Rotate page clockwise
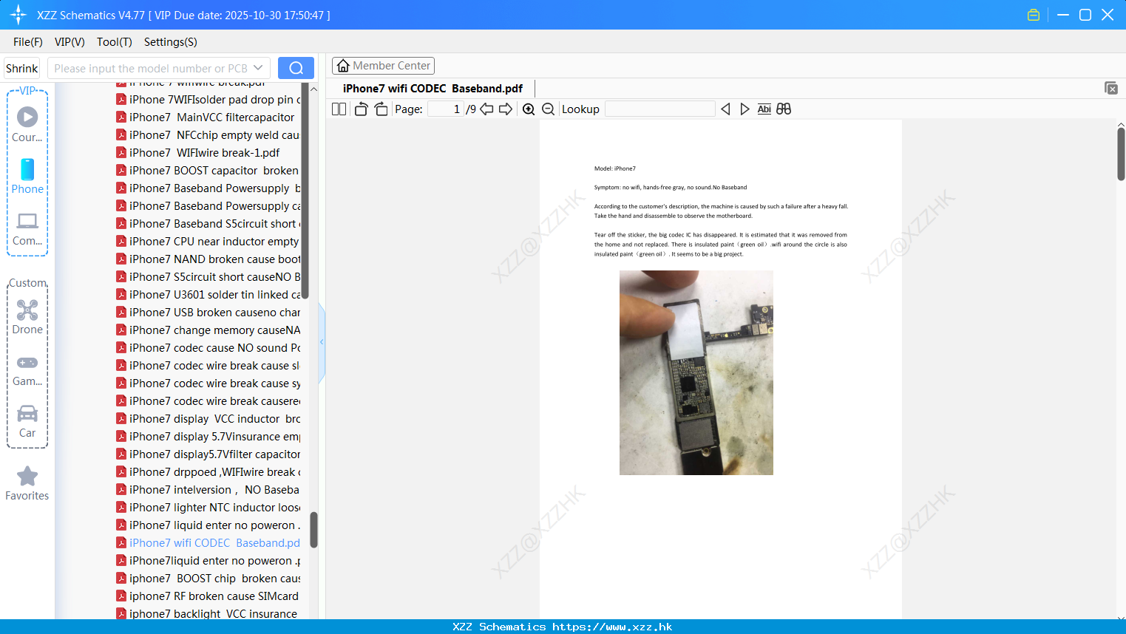This screenshot has height=634, width=1126. click(381, 109)
